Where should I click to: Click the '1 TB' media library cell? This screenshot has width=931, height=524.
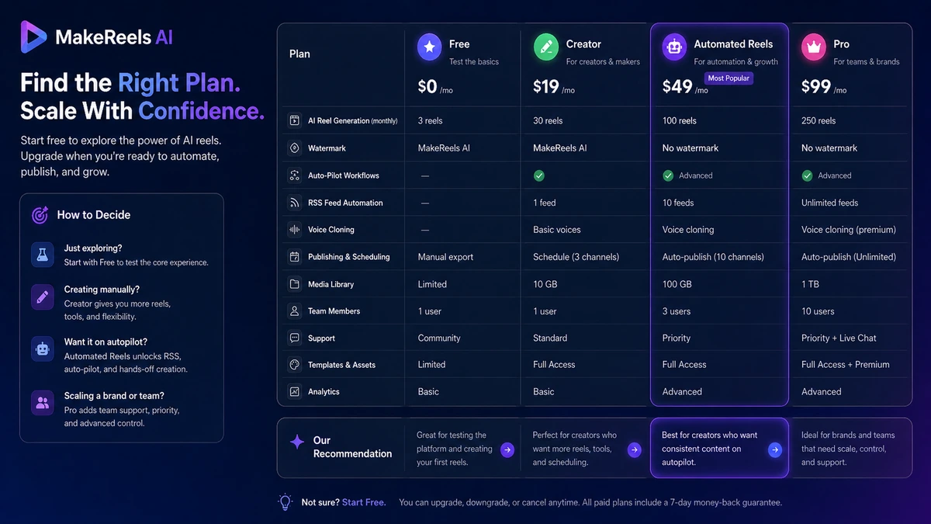(810, 284)
